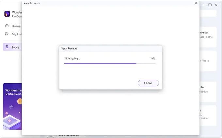
Task: Maximize the UniConverter main window
Action: click(210, 5)
